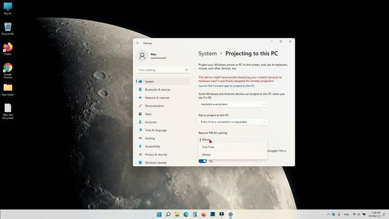
Task: Open Bluetooth & devices settings
Action: [x=163, y=89]
